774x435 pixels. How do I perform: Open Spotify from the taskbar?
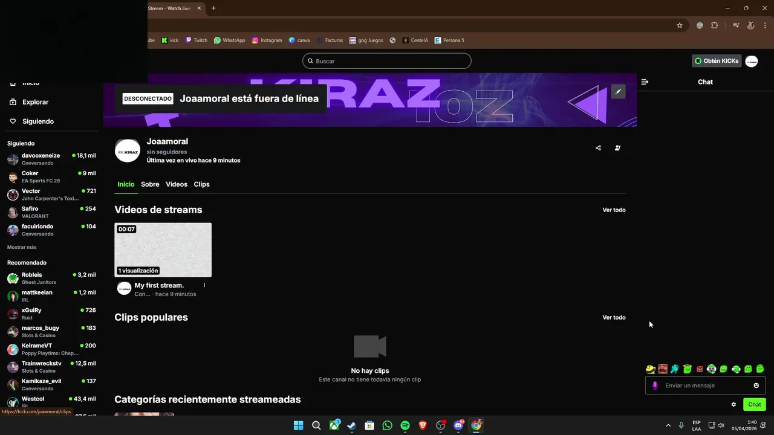click(405, 425)
